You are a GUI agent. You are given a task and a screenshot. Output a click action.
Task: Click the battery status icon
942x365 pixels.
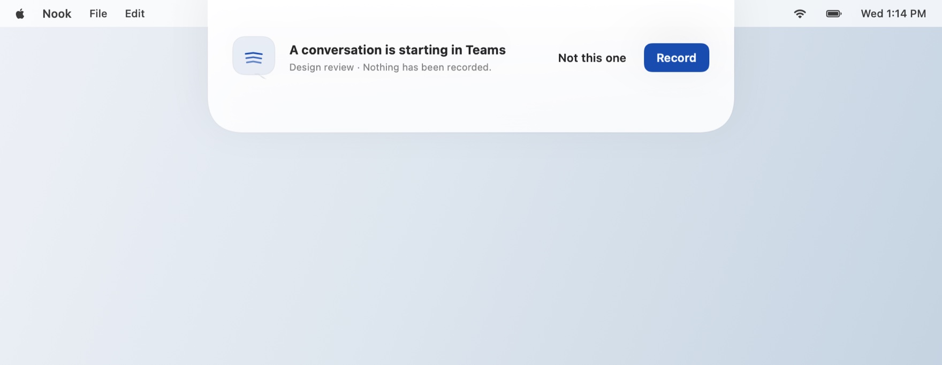point(834,13)
